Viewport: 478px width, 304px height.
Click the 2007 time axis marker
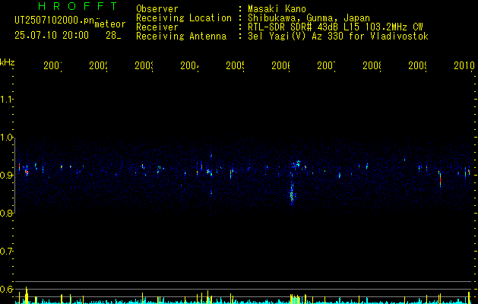click(326, 65)
